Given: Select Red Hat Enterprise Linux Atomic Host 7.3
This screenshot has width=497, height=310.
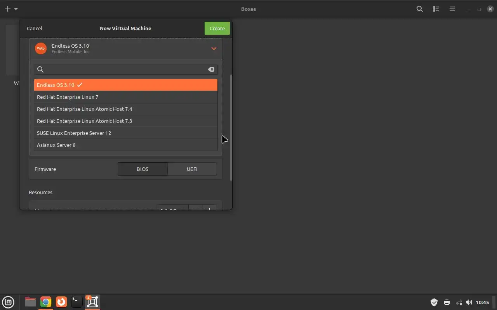Looking at the screenshot, I should click(125, 121).
